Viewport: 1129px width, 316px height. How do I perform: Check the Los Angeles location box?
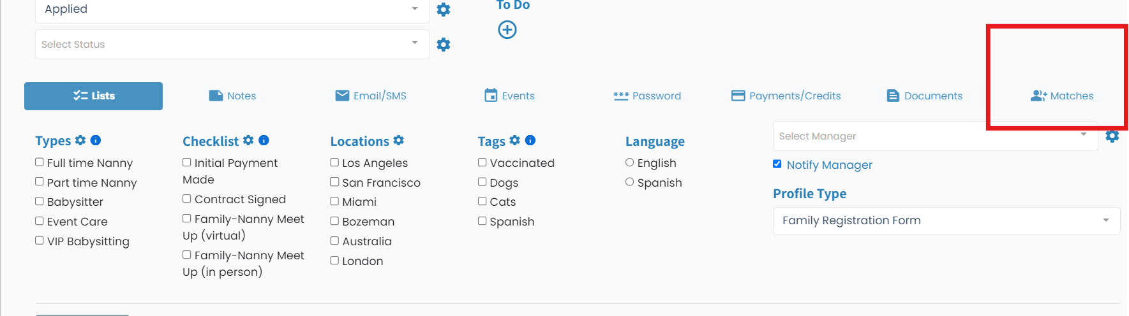(334, 162)
